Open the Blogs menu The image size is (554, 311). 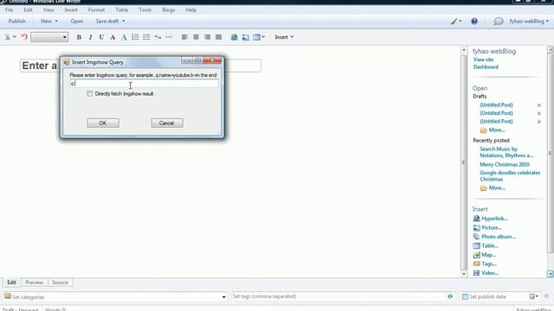point(169,10)
